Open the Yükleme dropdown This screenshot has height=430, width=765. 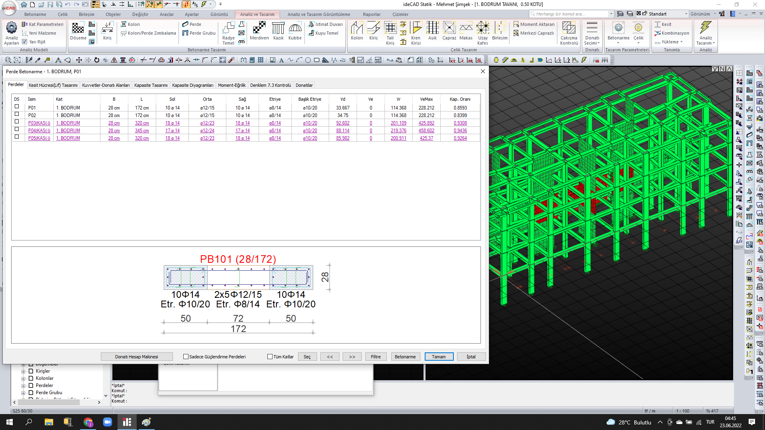pyautogui.click(x=669, y=42)
